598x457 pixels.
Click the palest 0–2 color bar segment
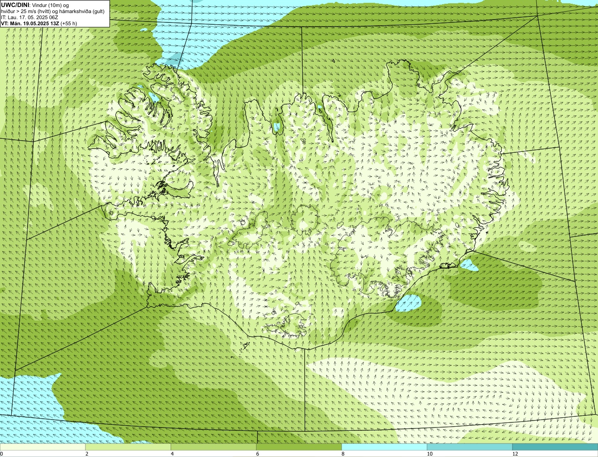(43, 447)
